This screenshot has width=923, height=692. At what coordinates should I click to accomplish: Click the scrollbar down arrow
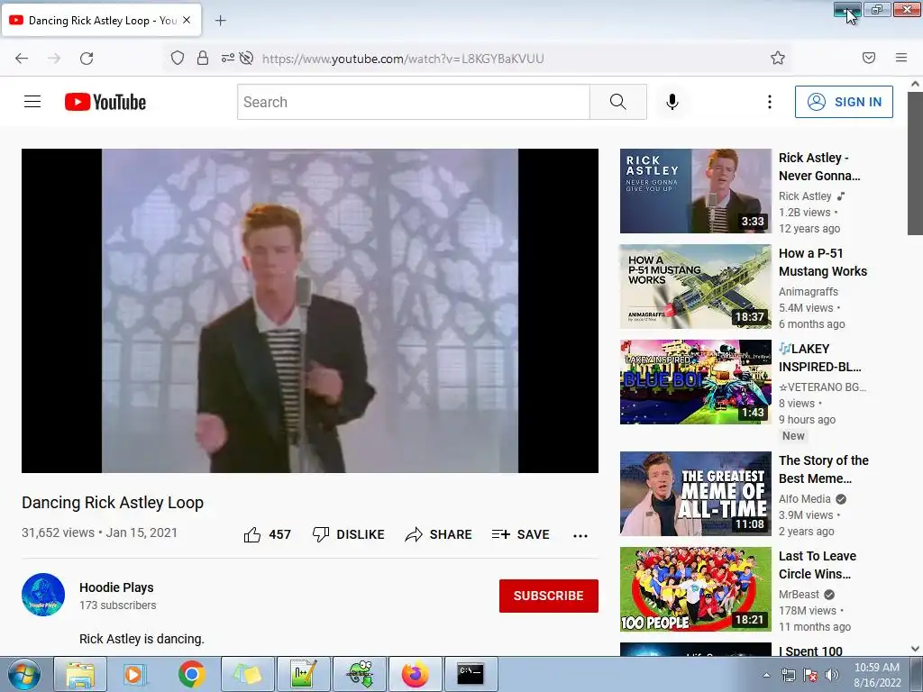915,649
